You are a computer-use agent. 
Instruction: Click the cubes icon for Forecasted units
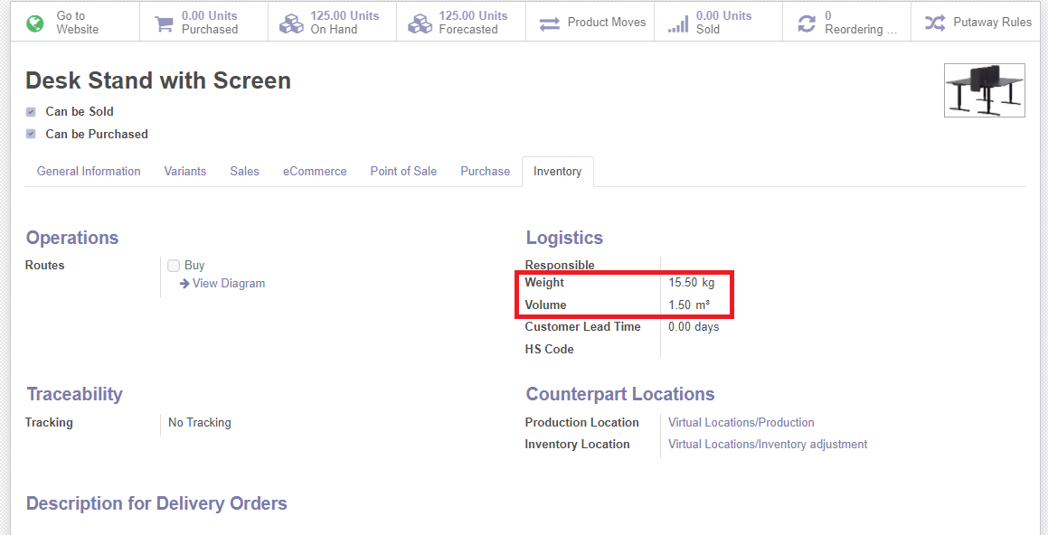(x=420, y=23)
